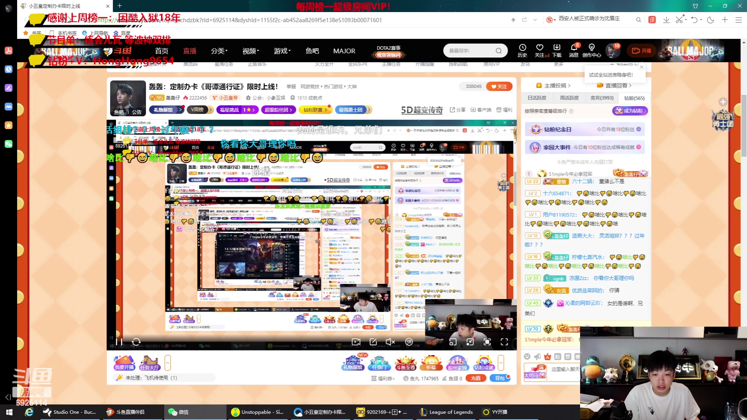Open the 关注 follow list heart icon
This screenshot has width=747, height=420.
click(x=540, y=51)
